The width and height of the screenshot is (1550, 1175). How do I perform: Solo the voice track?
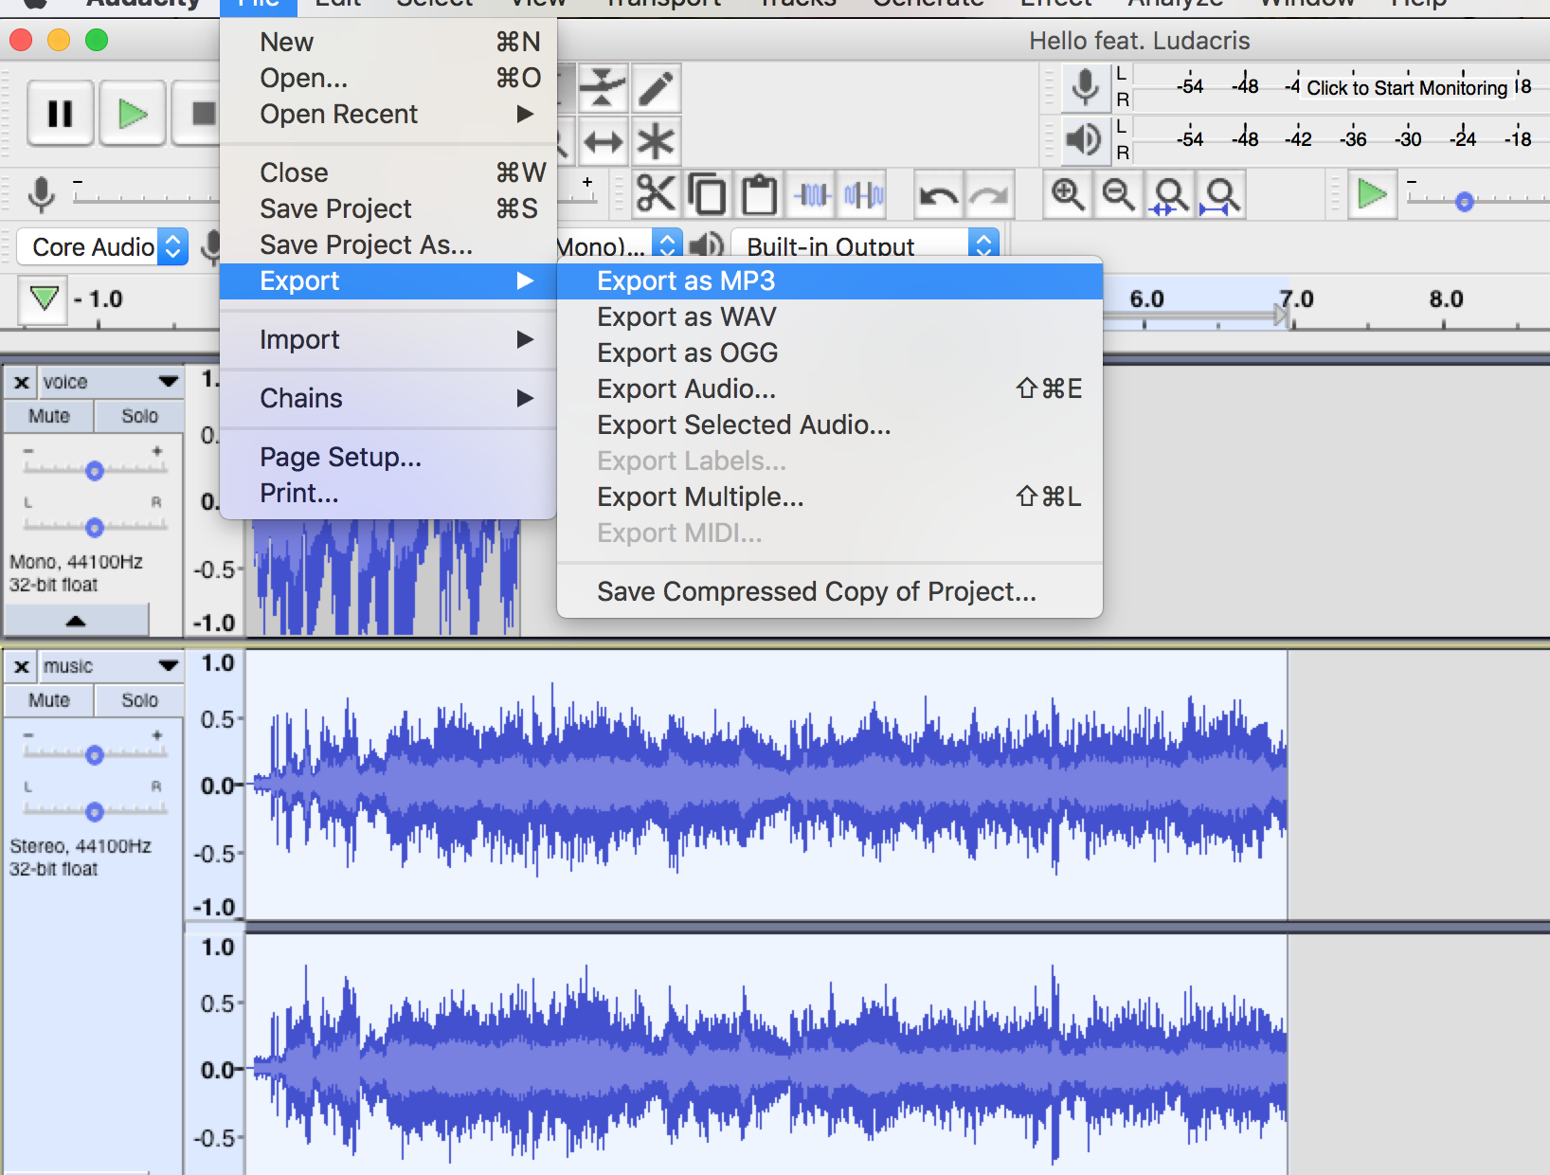click(139, 416)
